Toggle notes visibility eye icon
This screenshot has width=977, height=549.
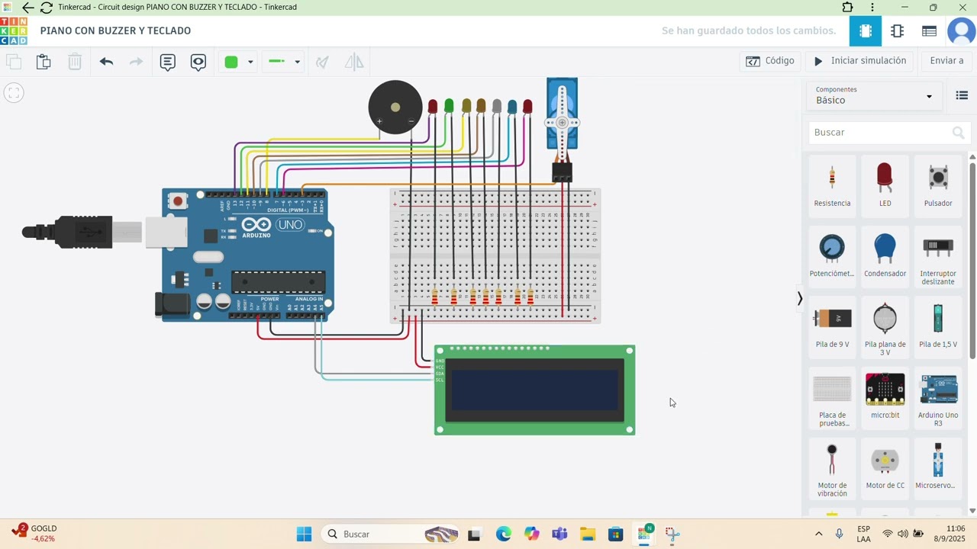(198, 62)
